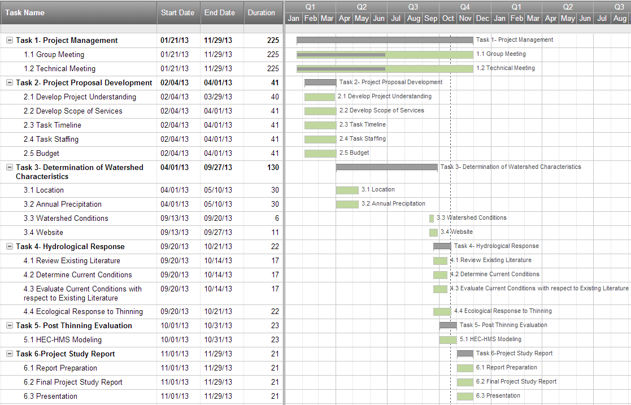Collapse Task 3- Determination of Watershed Characteristics
This screenshot has width=631, height=405.
point(10,167)
